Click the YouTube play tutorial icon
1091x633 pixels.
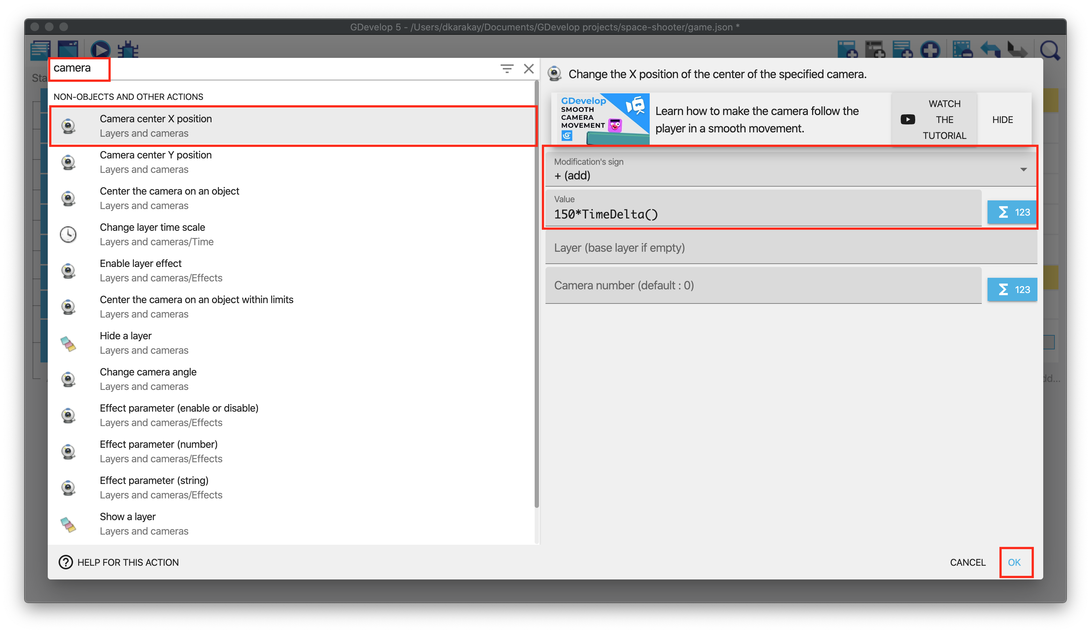[908, 119]
